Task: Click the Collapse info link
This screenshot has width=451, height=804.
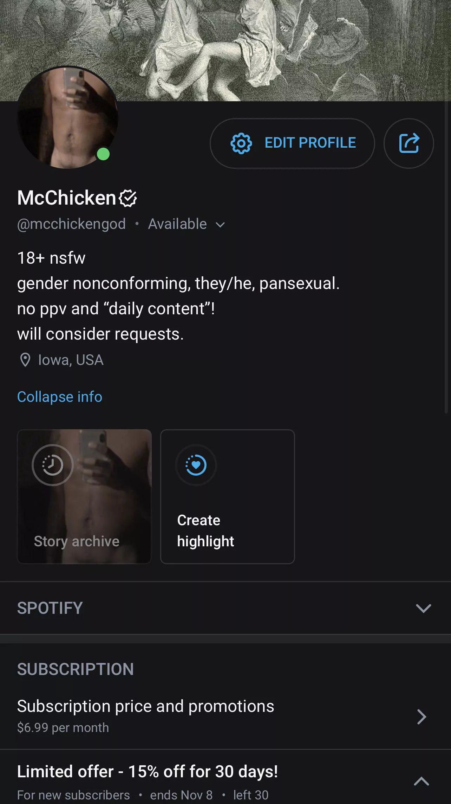Action: coord(60,397)
